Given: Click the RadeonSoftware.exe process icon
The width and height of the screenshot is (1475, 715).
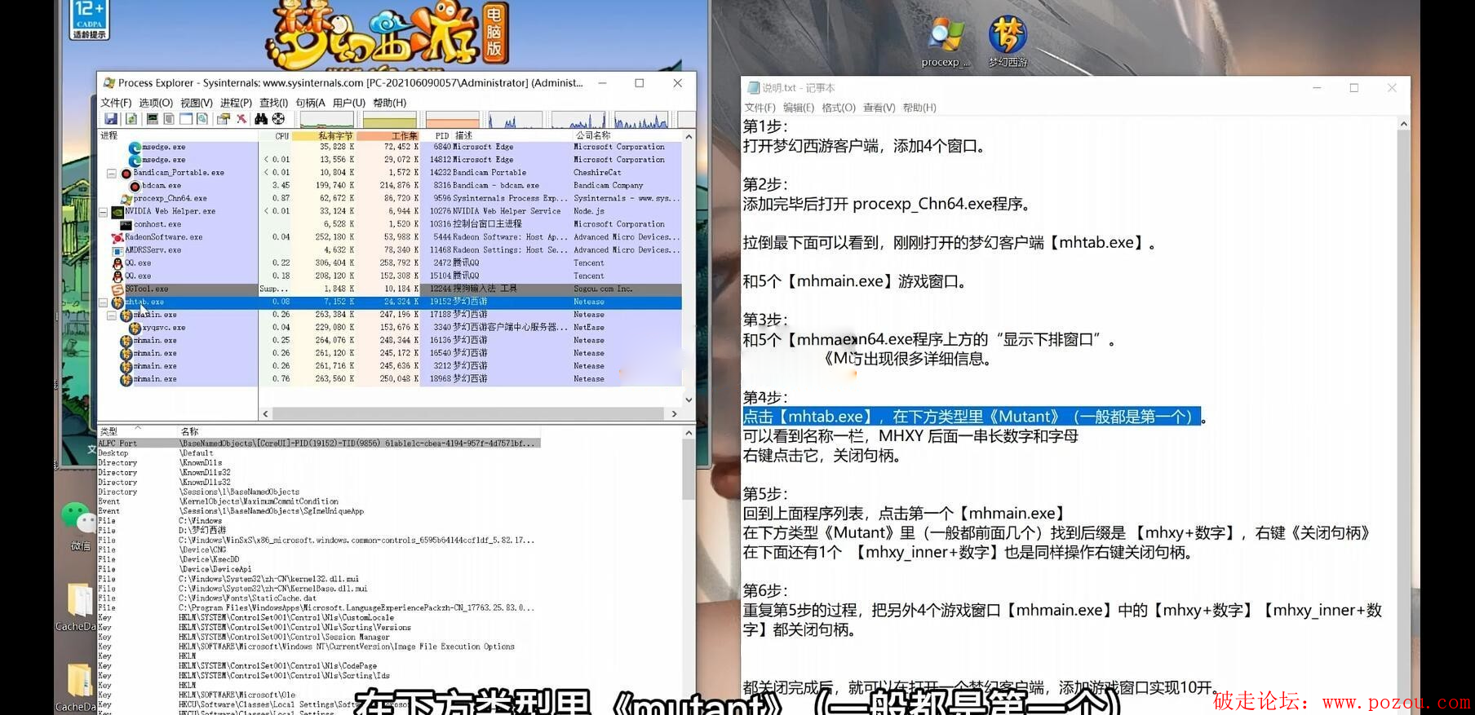Looking at the screenshot, I should tap(117, 237).
